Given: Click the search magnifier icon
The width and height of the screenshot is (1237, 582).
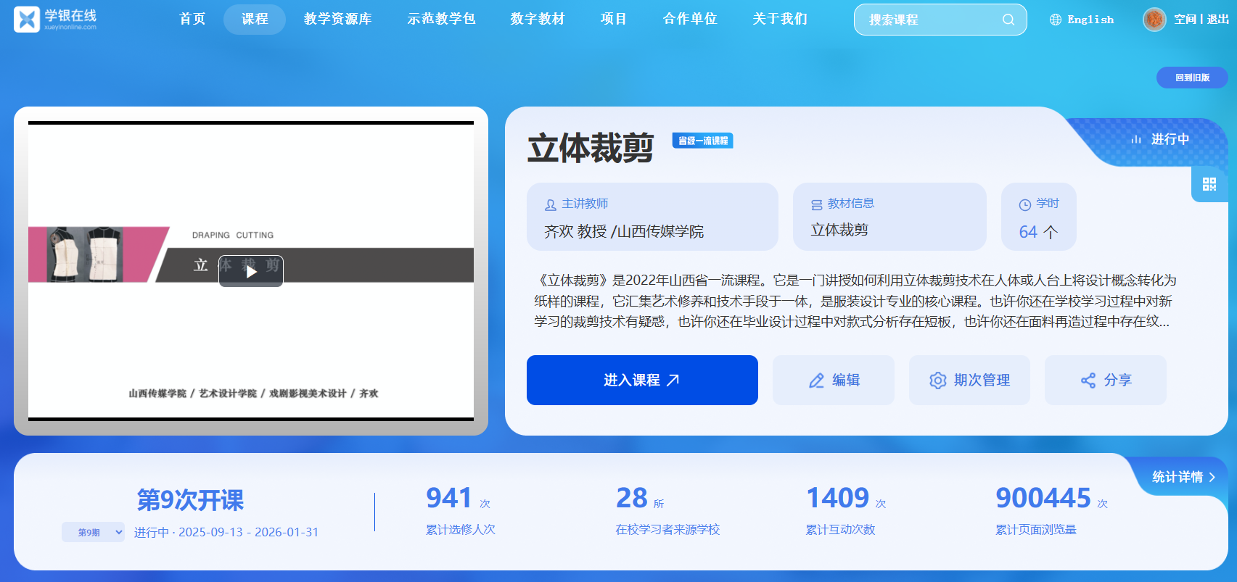Looking at the screenshot, I should (x=1008, y=20).
